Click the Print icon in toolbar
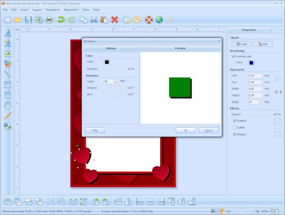 pyautogui.click(x=49, y=20)
